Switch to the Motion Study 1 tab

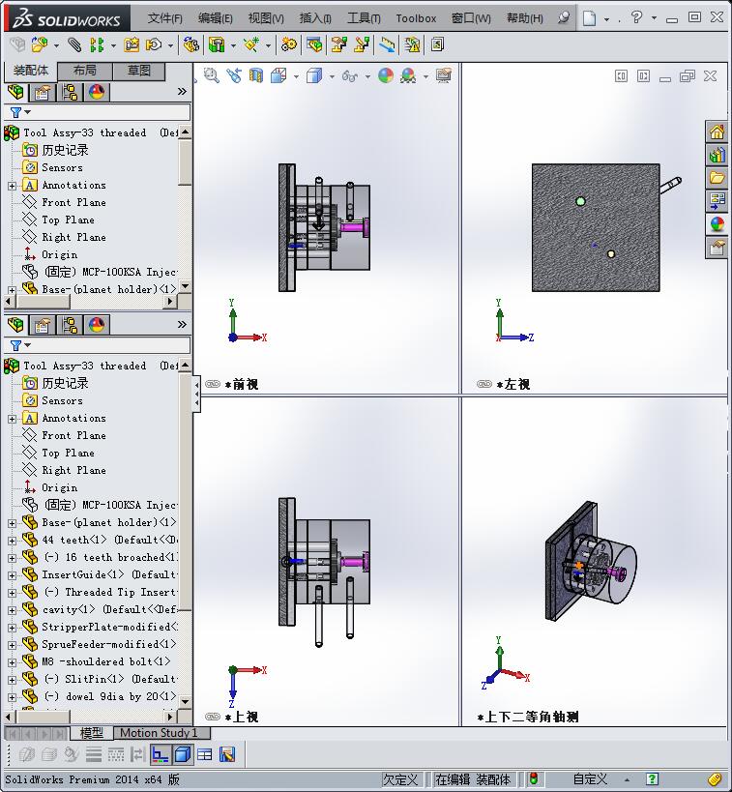pyautogui.click(x=159, y=732)
